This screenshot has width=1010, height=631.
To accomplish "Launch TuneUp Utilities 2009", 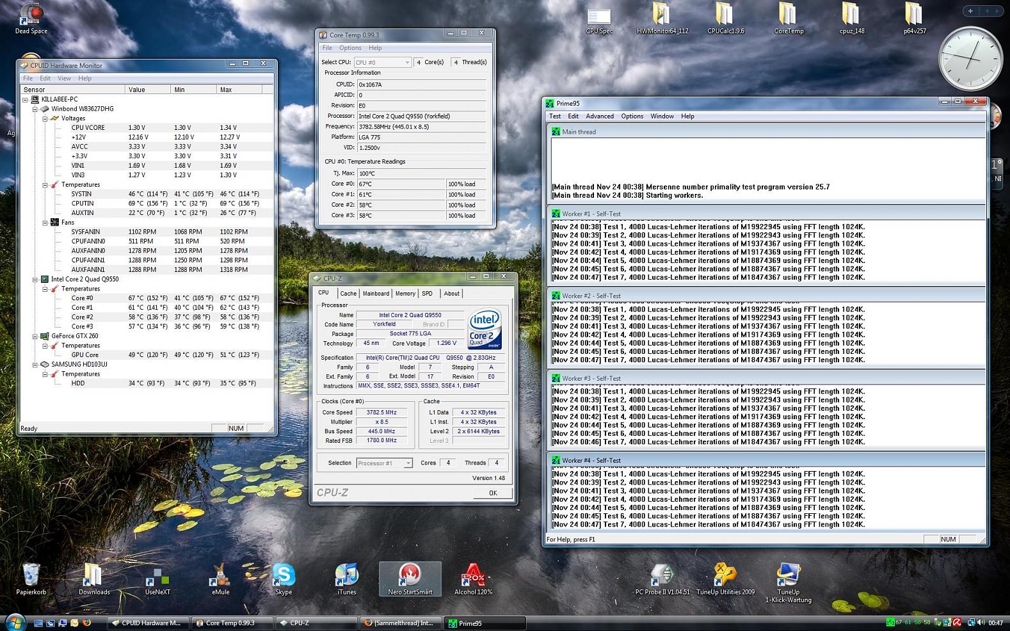I will click(725, 579).
